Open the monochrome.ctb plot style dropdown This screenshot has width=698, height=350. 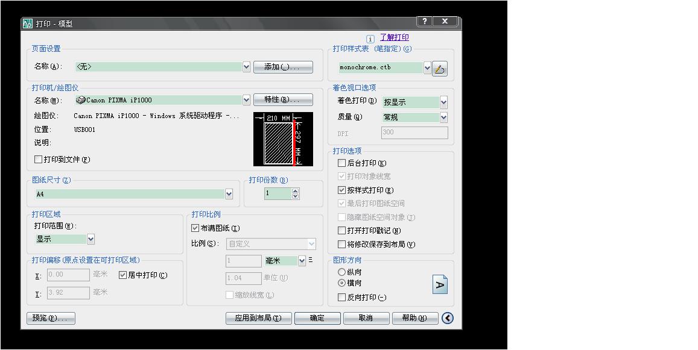[x=427, y=67]
